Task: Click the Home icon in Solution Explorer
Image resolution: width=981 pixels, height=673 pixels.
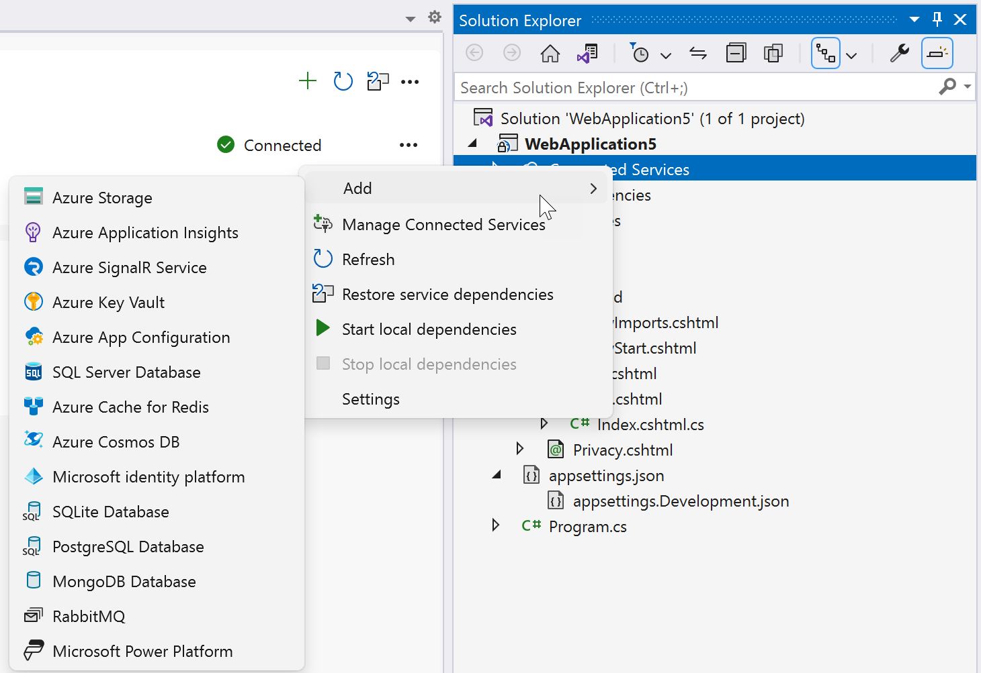Action: tap(550, 53)
